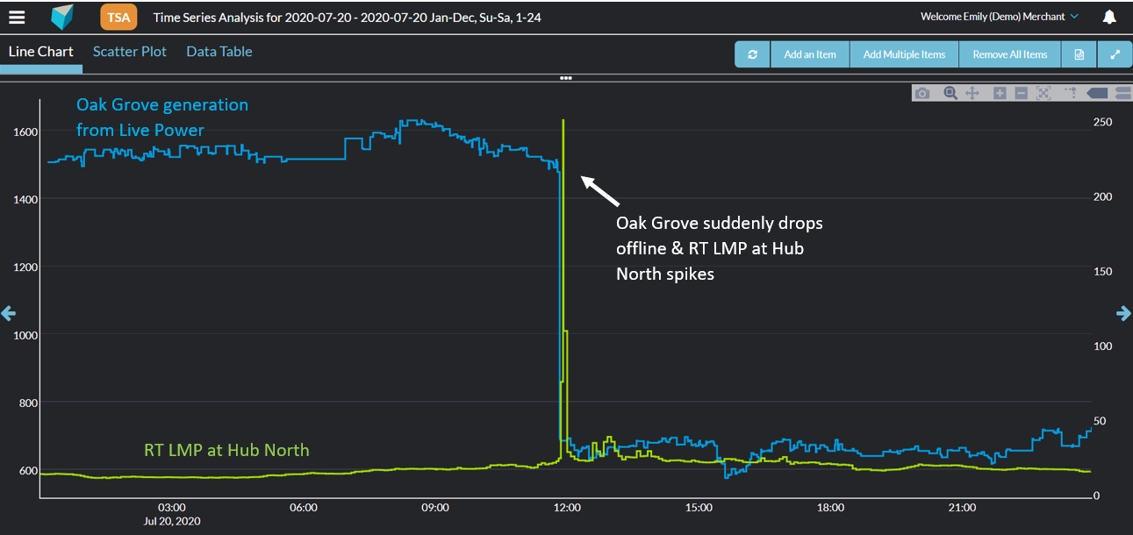Open the Welcome Emily user dropdown
The image size is (1133, 535).
pyautogui.click(x=999, y=17)
